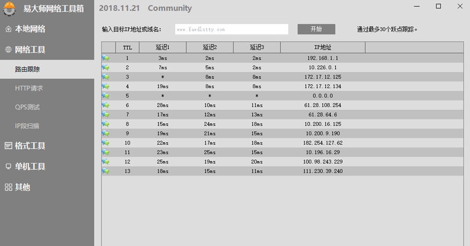Open the HTTP请求 tool
Viewport: 470px width, 246px height.
29,88
